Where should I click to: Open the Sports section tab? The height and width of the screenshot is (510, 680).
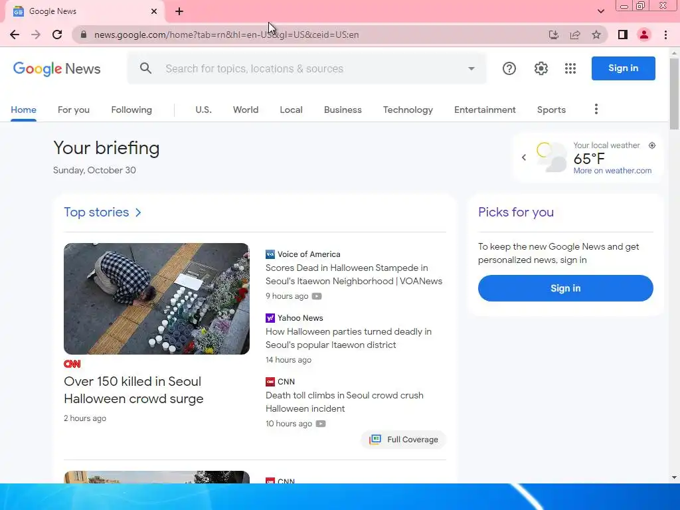(x=551, y=110)
